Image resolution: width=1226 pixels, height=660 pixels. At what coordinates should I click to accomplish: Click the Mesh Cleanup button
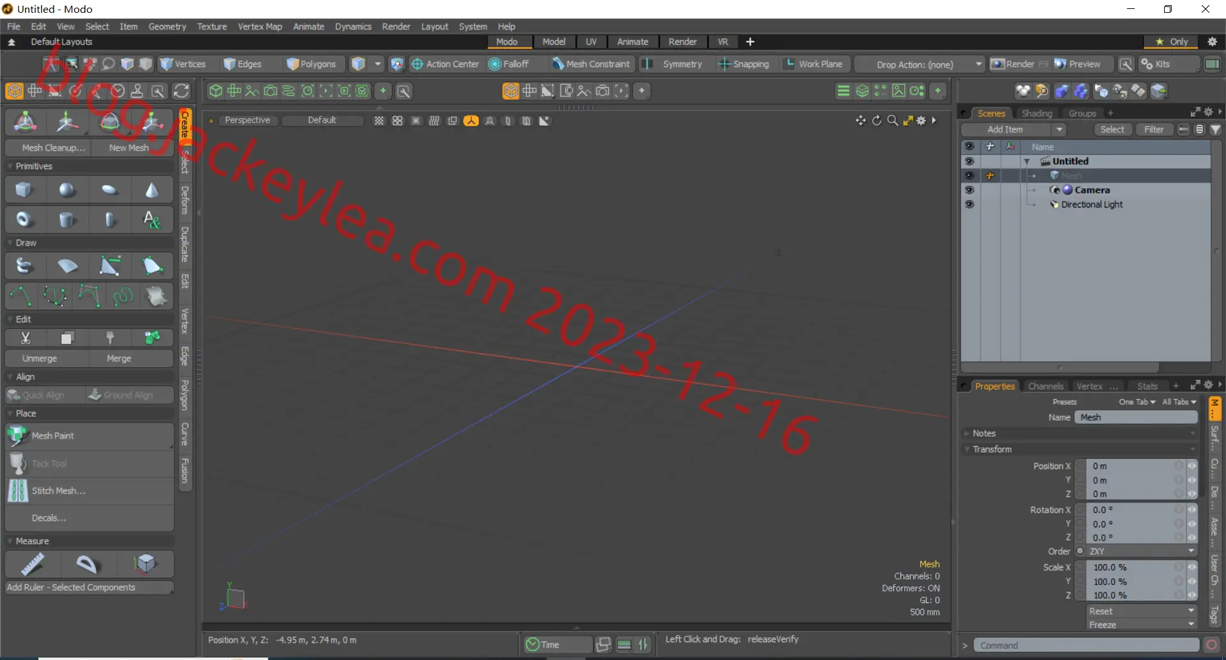coord(54,147)
